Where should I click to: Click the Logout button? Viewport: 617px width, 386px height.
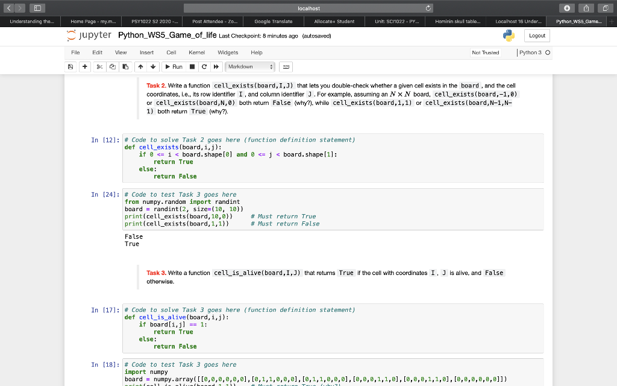[536, 36]
